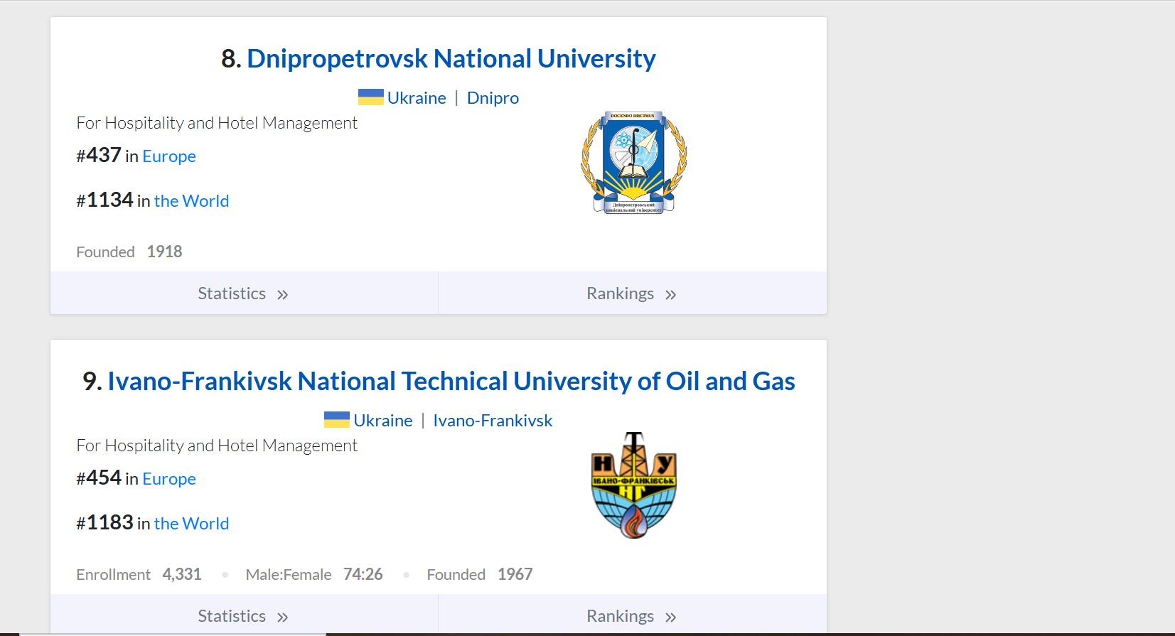Click double chevron icon next to Dnipropetrovsk Rankings
The height and width of the screenshot is (636, 1175).
pyautogui.click(x=670, y=295)
